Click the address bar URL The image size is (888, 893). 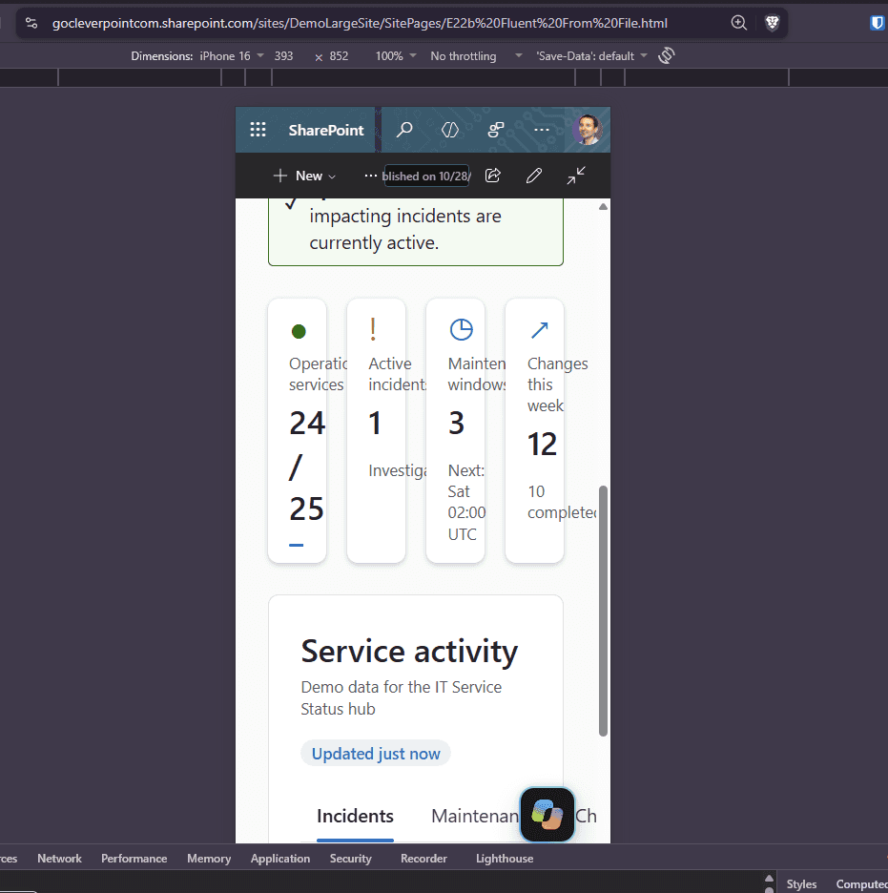pos(360,23)
